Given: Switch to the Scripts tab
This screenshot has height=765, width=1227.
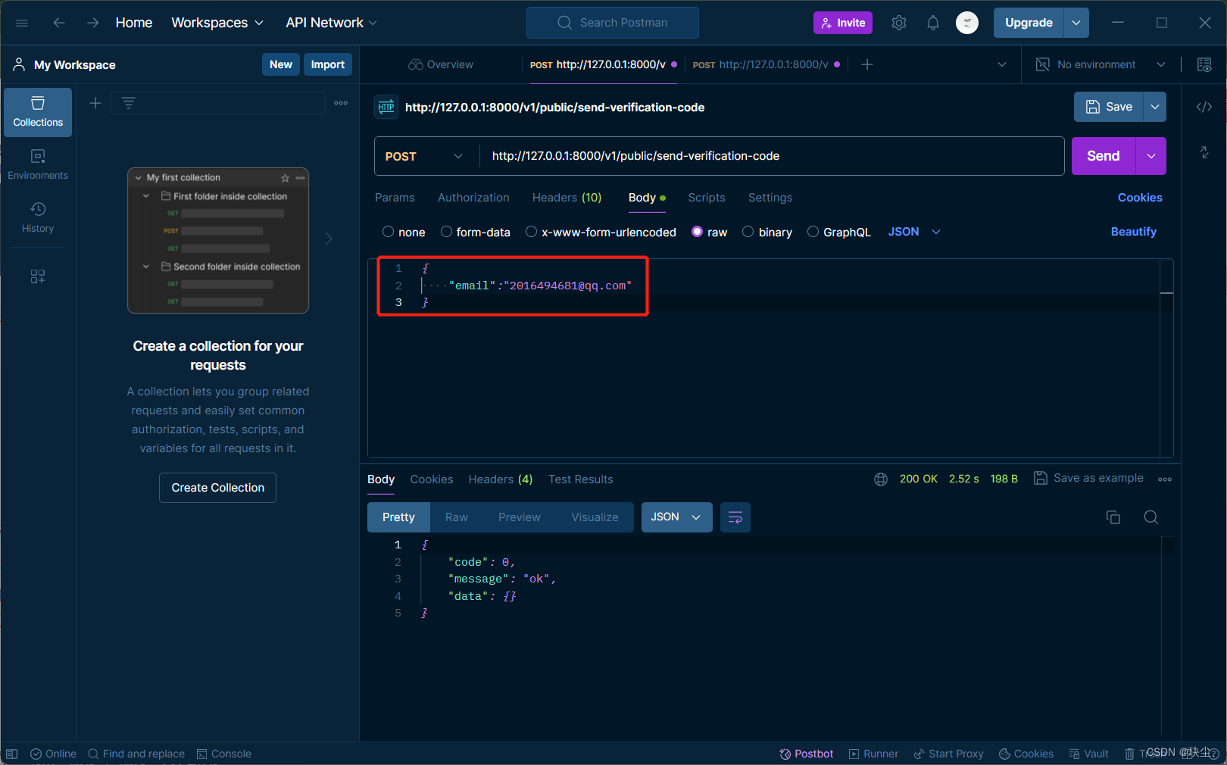Looking at the screenshot, I should (707, 198).
